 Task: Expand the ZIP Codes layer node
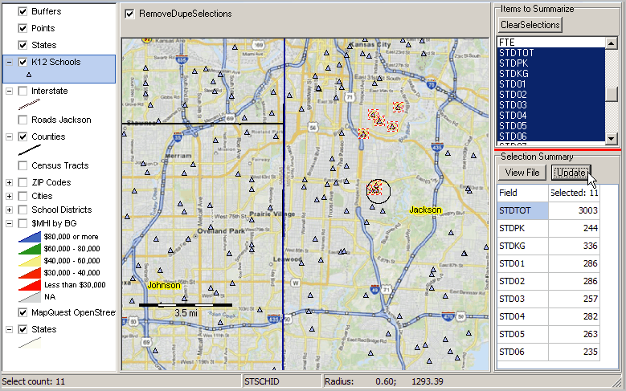[9, 183]
